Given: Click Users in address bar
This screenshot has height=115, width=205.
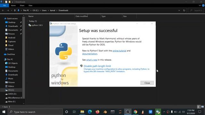Looking at the screenshot, I should click(x=44, y=11).
